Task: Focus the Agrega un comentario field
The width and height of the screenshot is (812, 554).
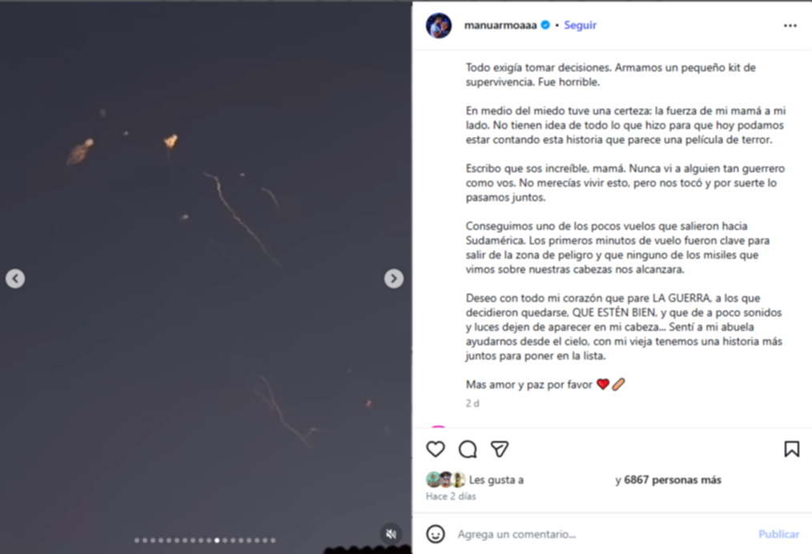Action: 601,534
